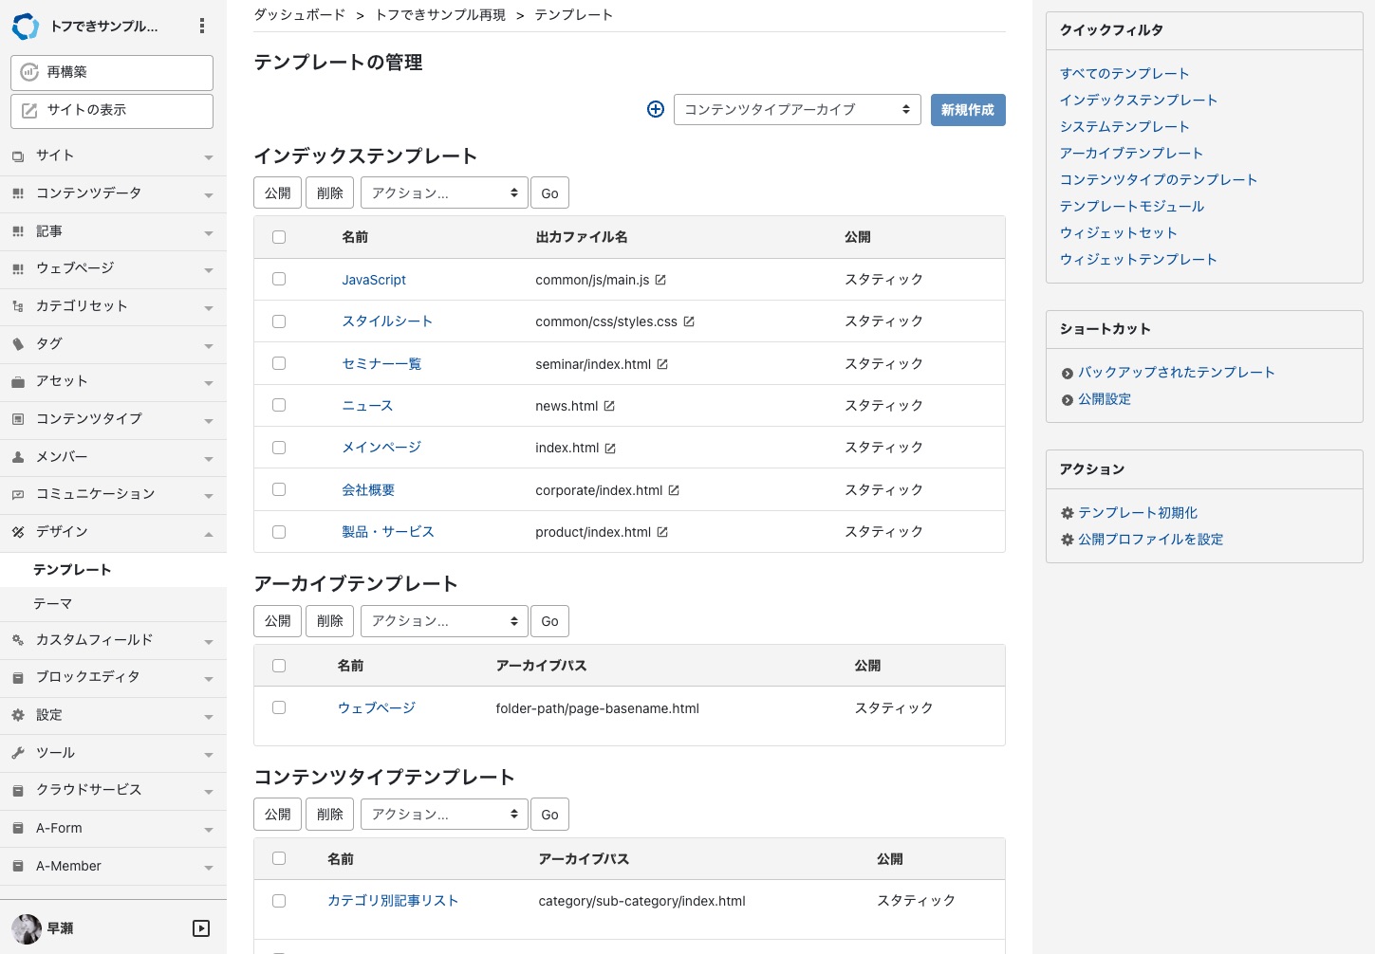Click the 公開設定 shortcut link
The width and height of the screenshot is (1375, 954).
click(1105, 399)
